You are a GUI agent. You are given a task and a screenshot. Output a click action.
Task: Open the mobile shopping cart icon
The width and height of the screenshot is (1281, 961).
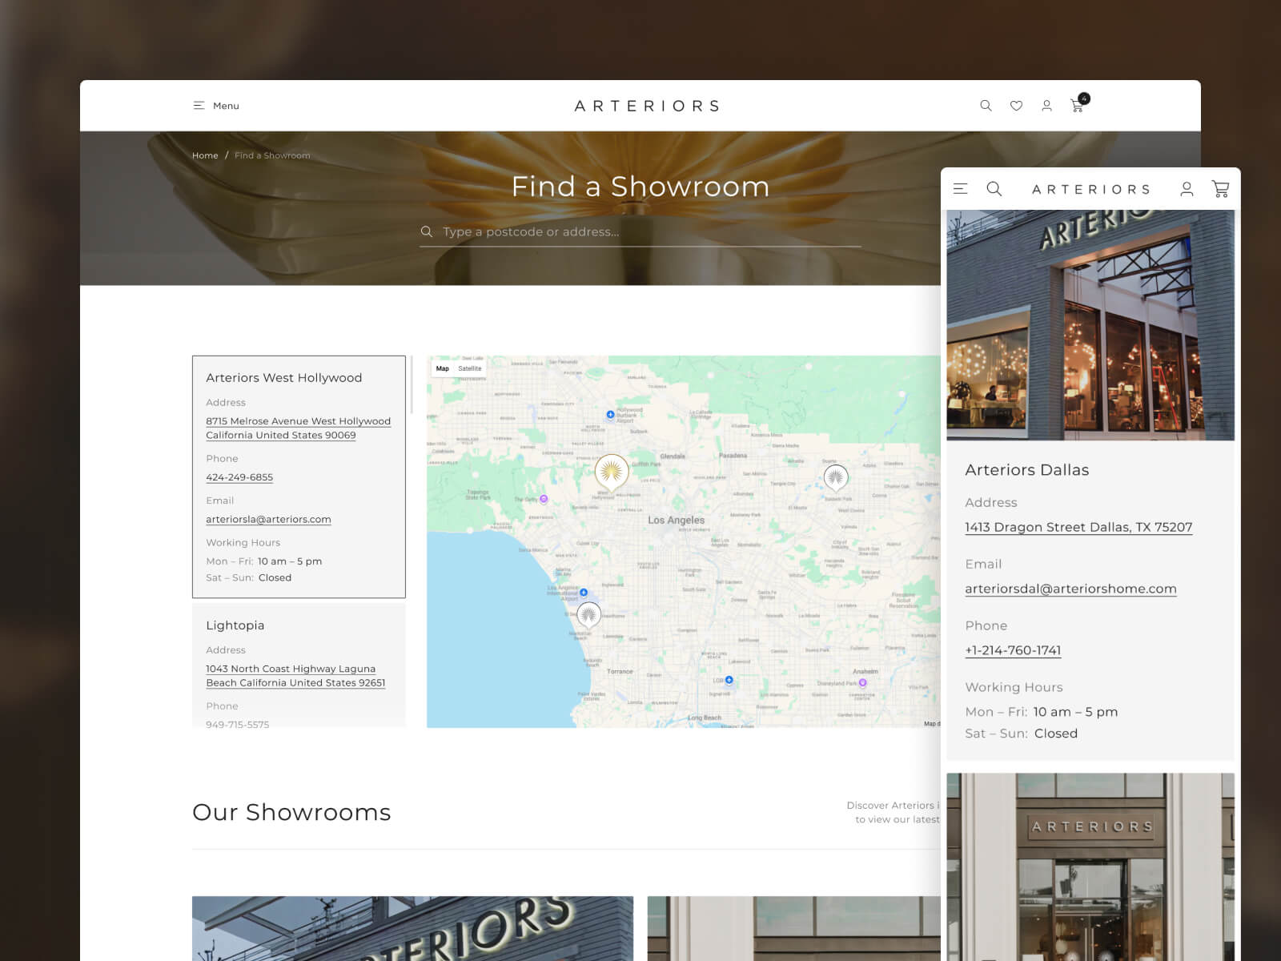coord(1221,189)
